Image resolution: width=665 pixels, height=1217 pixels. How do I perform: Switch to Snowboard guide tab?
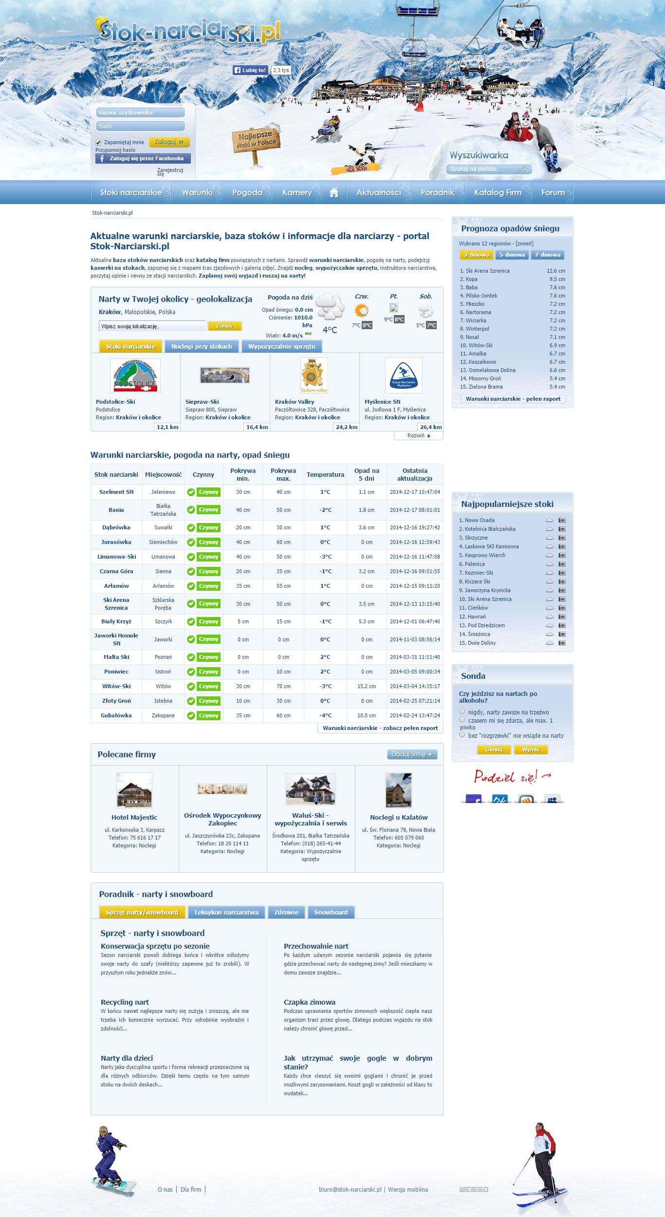click(x=331, y=913)
